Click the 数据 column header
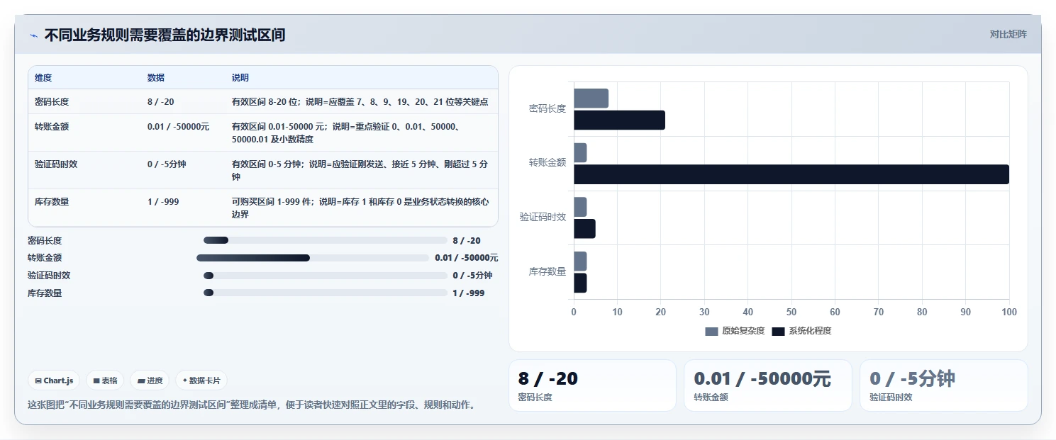Image resolution: width=1056 pixels, height=440 pixels. pos(156,77)
